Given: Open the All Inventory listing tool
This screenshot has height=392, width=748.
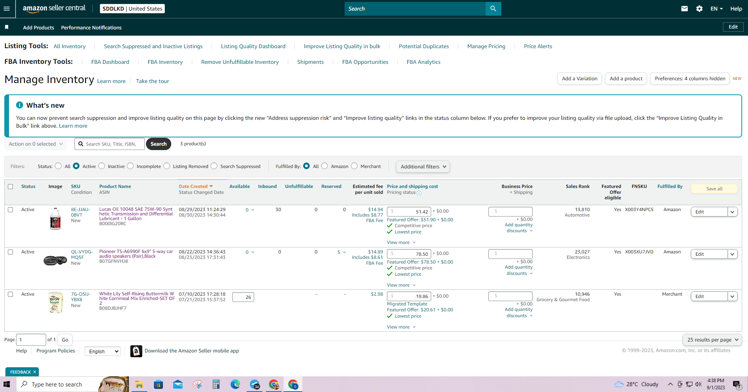Looking at the screenshot, I should click(x=69, y=46).
